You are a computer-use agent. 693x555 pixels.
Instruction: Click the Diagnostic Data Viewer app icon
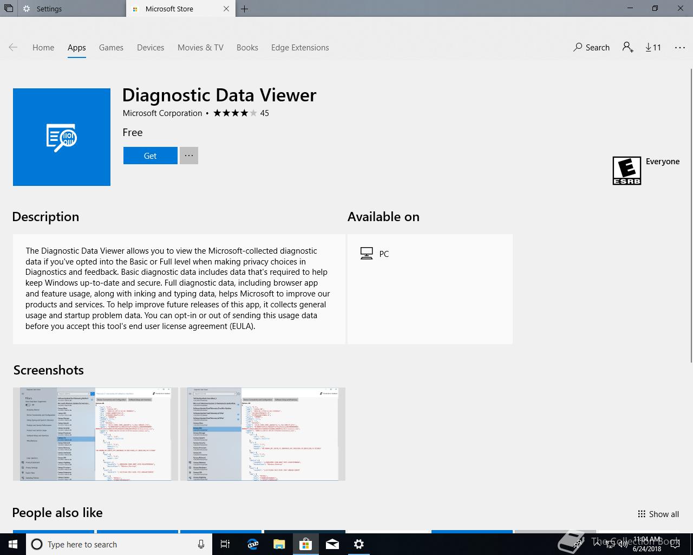62,137
